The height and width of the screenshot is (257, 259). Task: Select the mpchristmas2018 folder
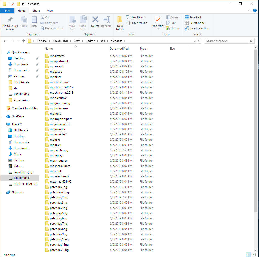click(61, 93)
